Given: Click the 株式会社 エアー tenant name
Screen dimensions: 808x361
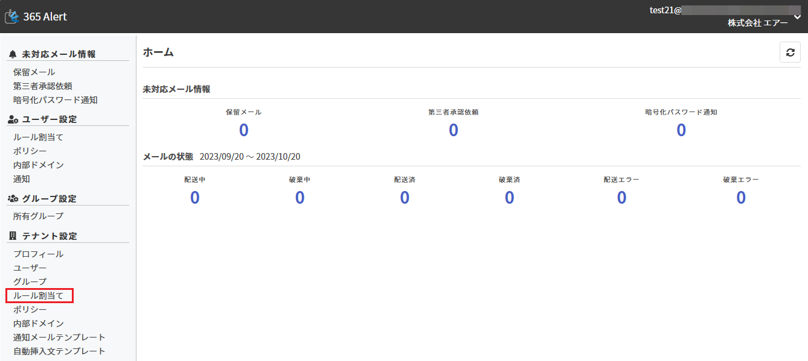Looking at the screenshot, I should pyautogui.click(x=757, y=23).
